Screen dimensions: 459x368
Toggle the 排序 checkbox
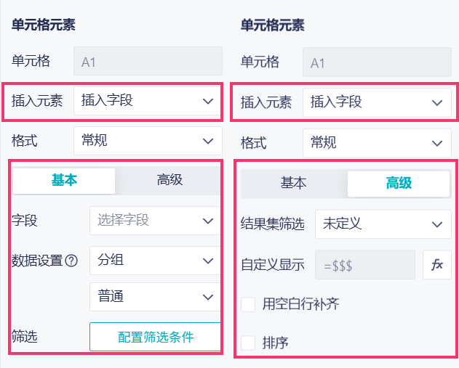pyautogui.click(x=249, y=343)
